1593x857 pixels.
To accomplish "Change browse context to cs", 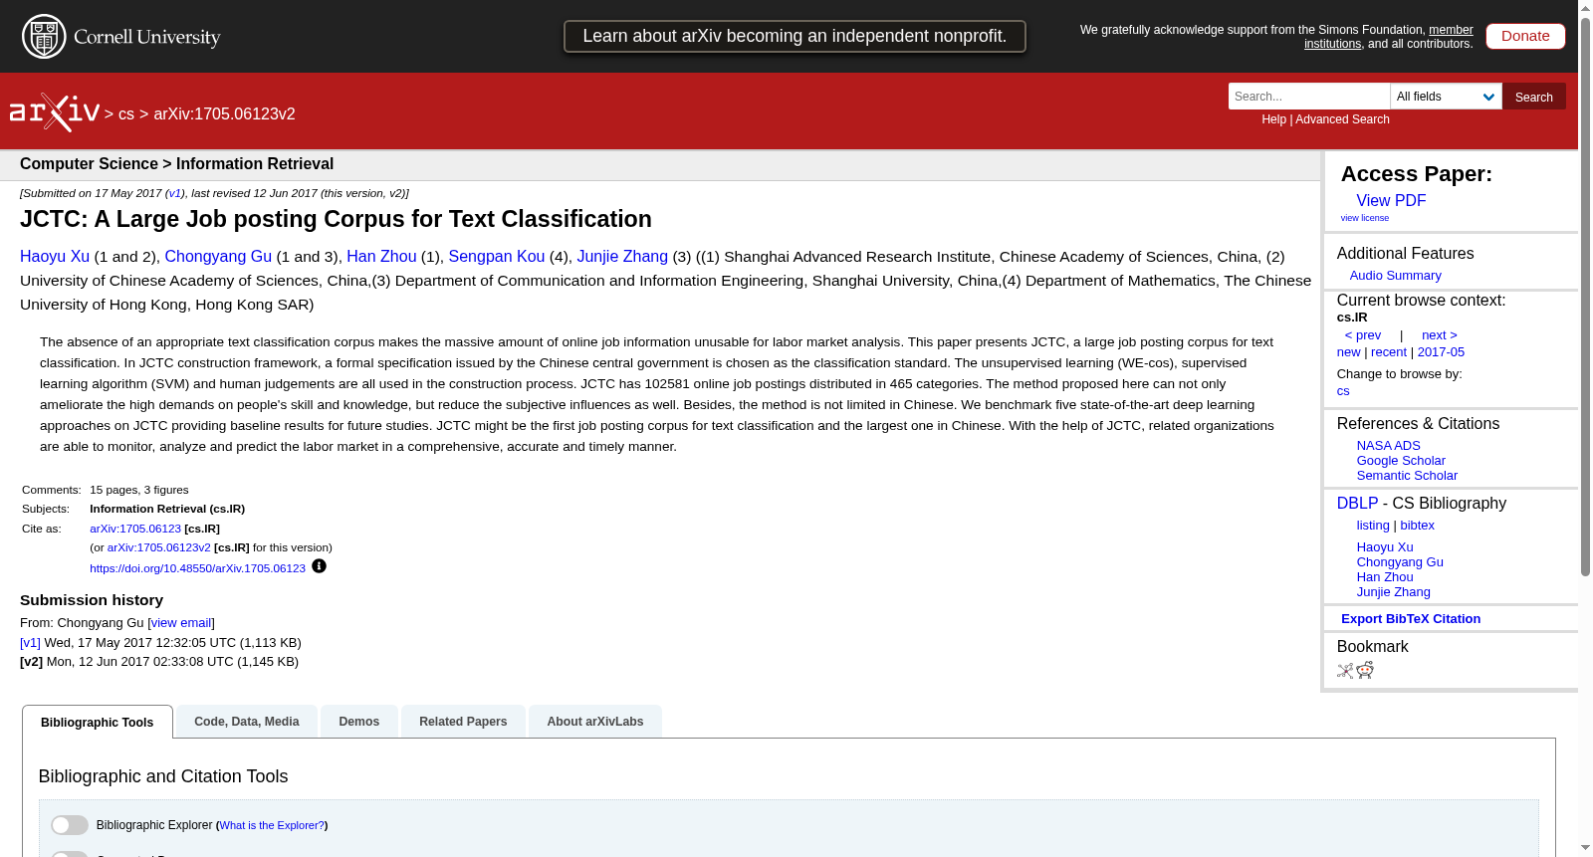I will pos(1343,391).
